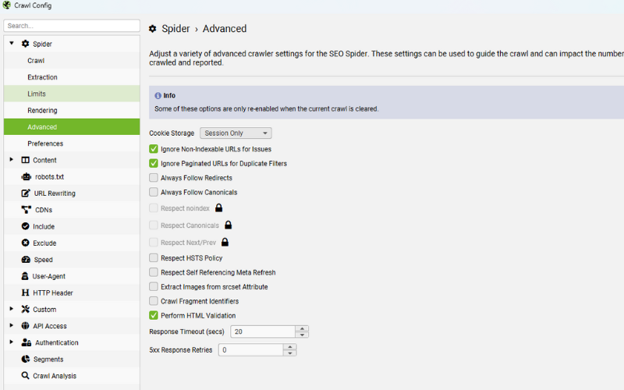624x390 pixels.
Task: Disable Ignore Non-Indexable URLs for Issues
Action: point(154,149)
